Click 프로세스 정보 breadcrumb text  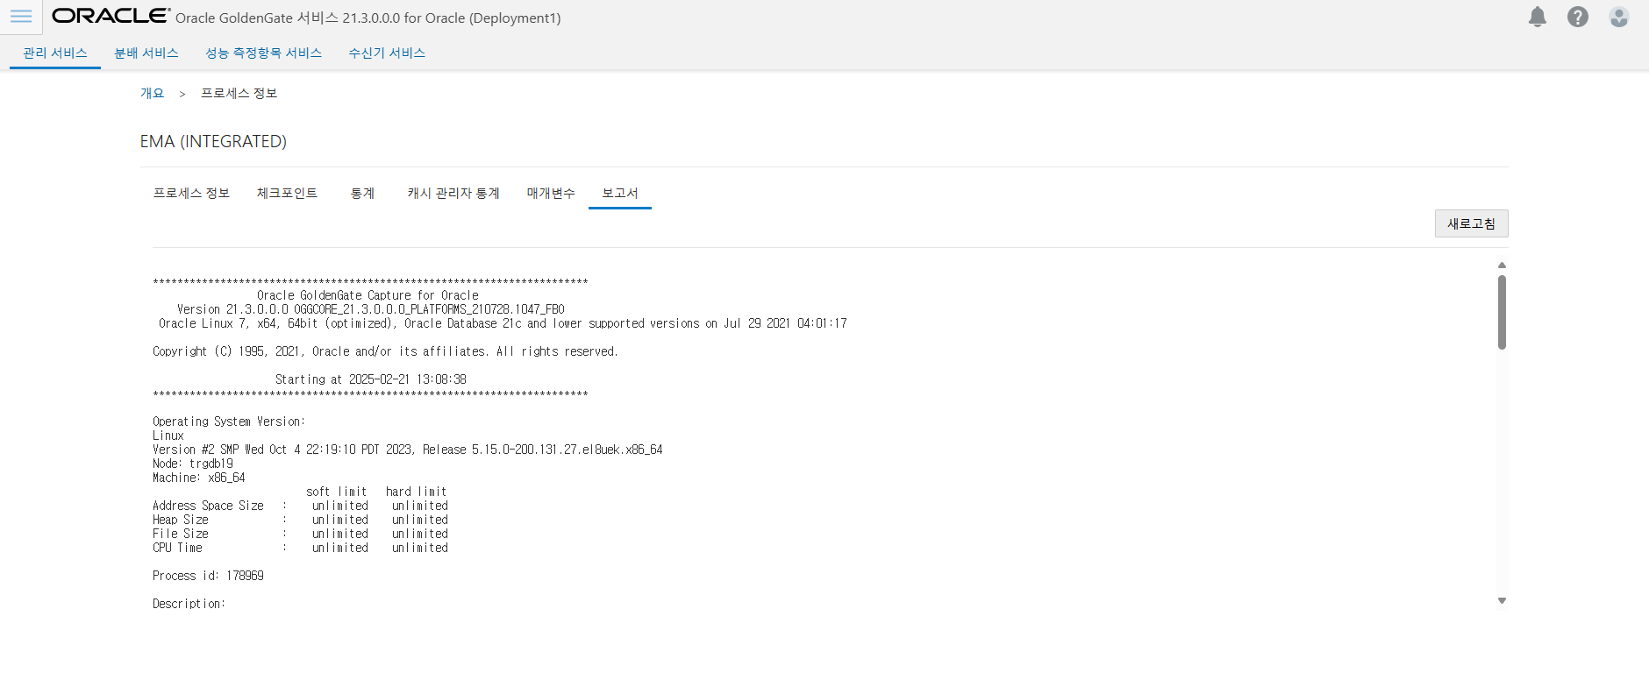239,93
